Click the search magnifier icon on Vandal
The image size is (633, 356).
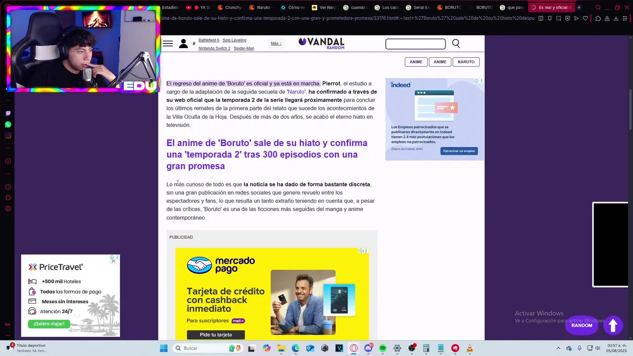456,44
